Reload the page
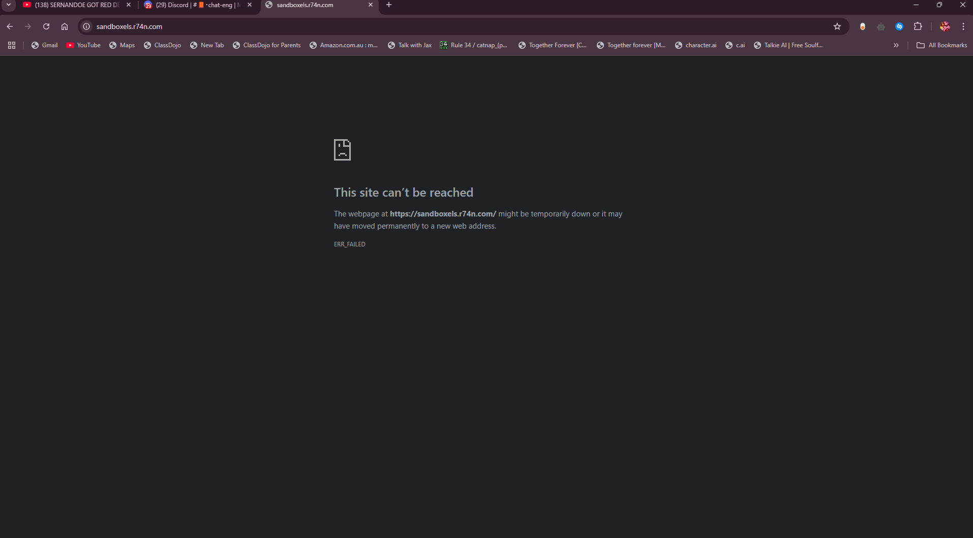The image size is (973, 538). [x=46, y=26]
